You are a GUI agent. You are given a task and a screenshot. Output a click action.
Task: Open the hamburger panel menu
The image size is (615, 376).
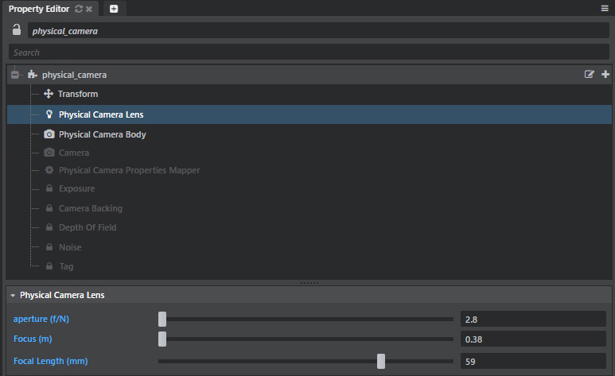click(x=605, y=8)
